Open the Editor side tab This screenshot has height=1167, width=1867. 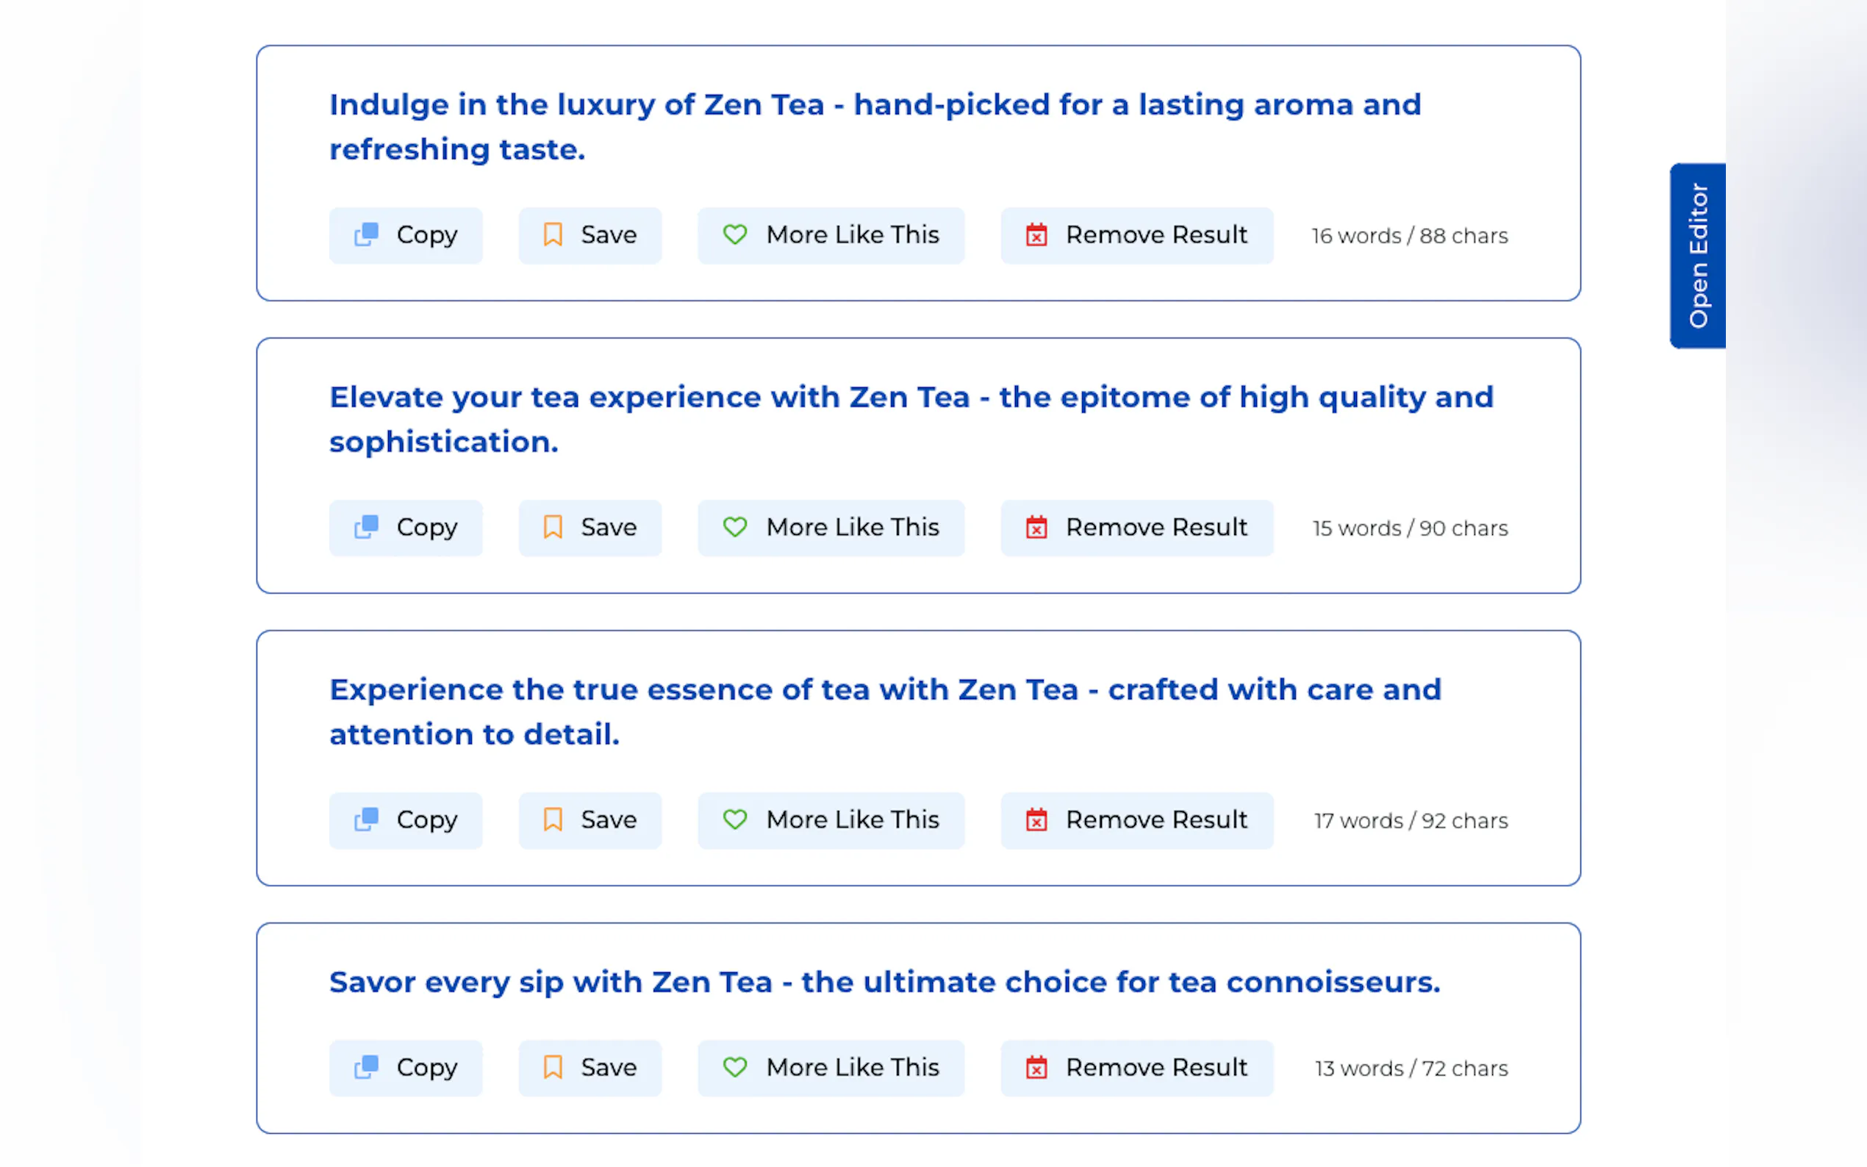pos(1697,256)
